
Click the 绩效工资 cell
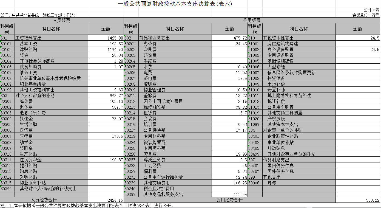click(51, 72)
